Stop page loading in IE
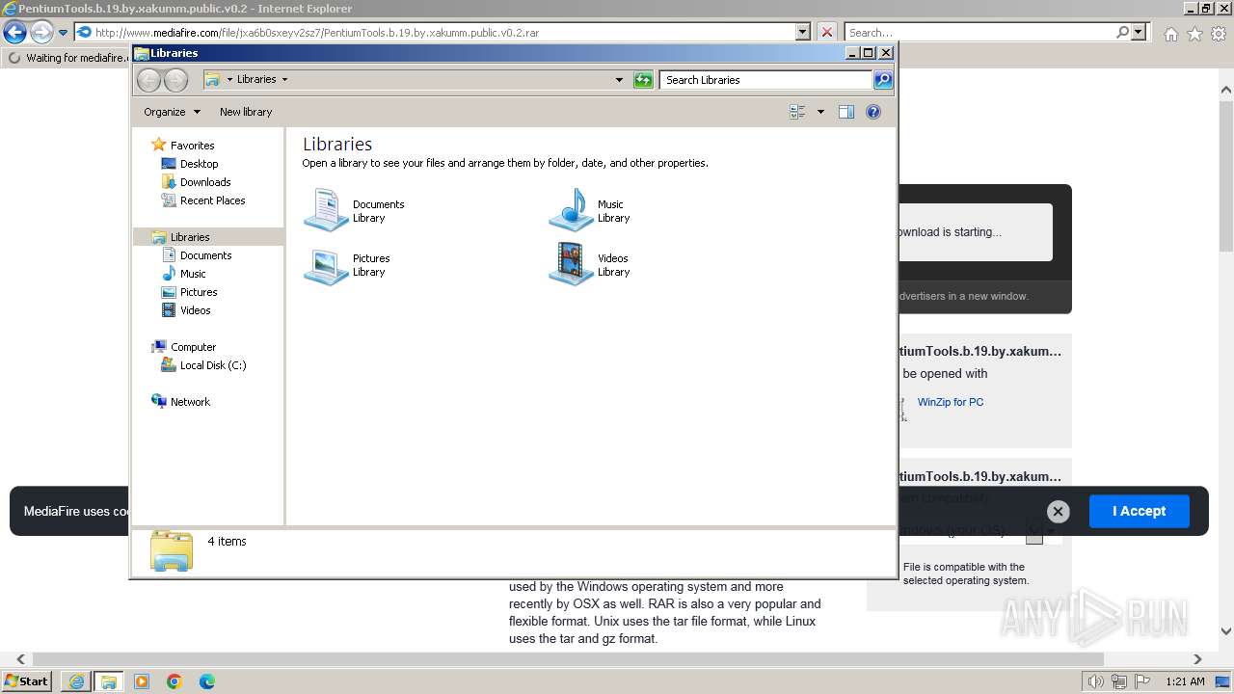 click(827, 33)
